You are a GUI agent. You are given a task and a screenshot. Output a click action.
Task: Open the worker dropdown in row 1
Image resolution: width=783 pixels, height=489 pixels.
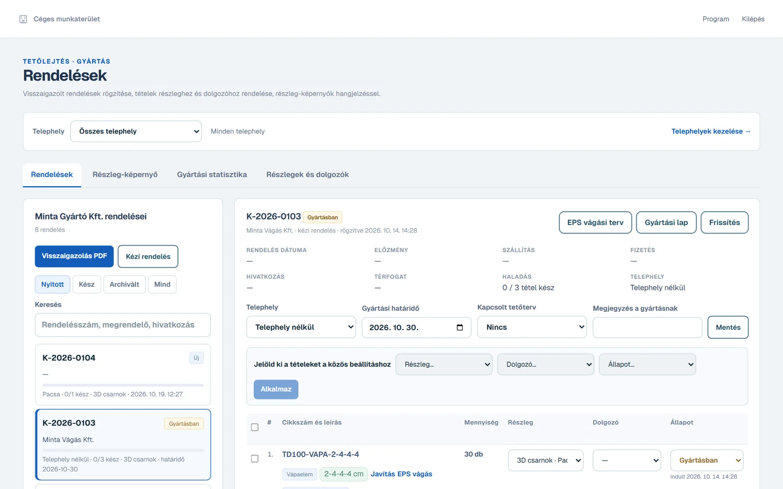pyautogui.click(x=627, y=460)
